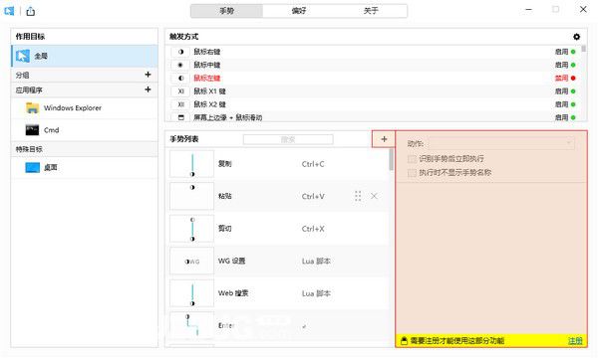Click the Ctrl+V action text
598x358 pixels.
(313, 196)
